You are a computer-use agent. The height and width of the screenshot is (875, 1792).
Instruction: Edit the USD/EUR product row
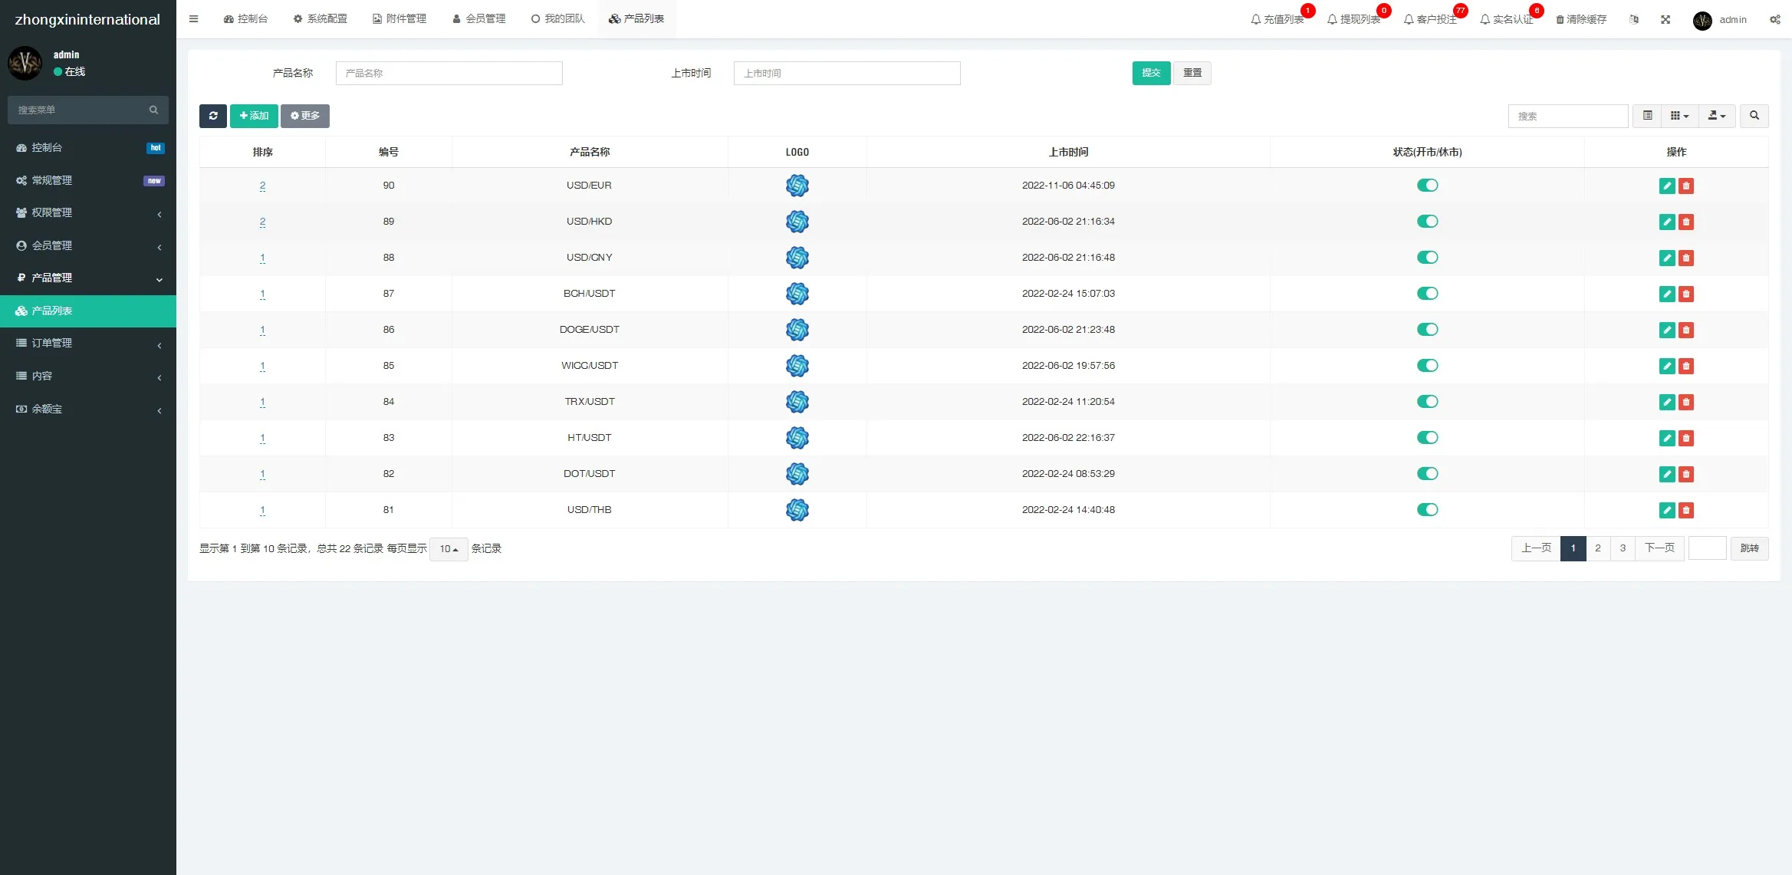1666,186
